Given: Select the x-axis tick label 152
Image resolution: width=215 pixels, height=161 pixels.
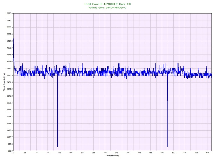Looking at the screenshot, I should (59, 153).
